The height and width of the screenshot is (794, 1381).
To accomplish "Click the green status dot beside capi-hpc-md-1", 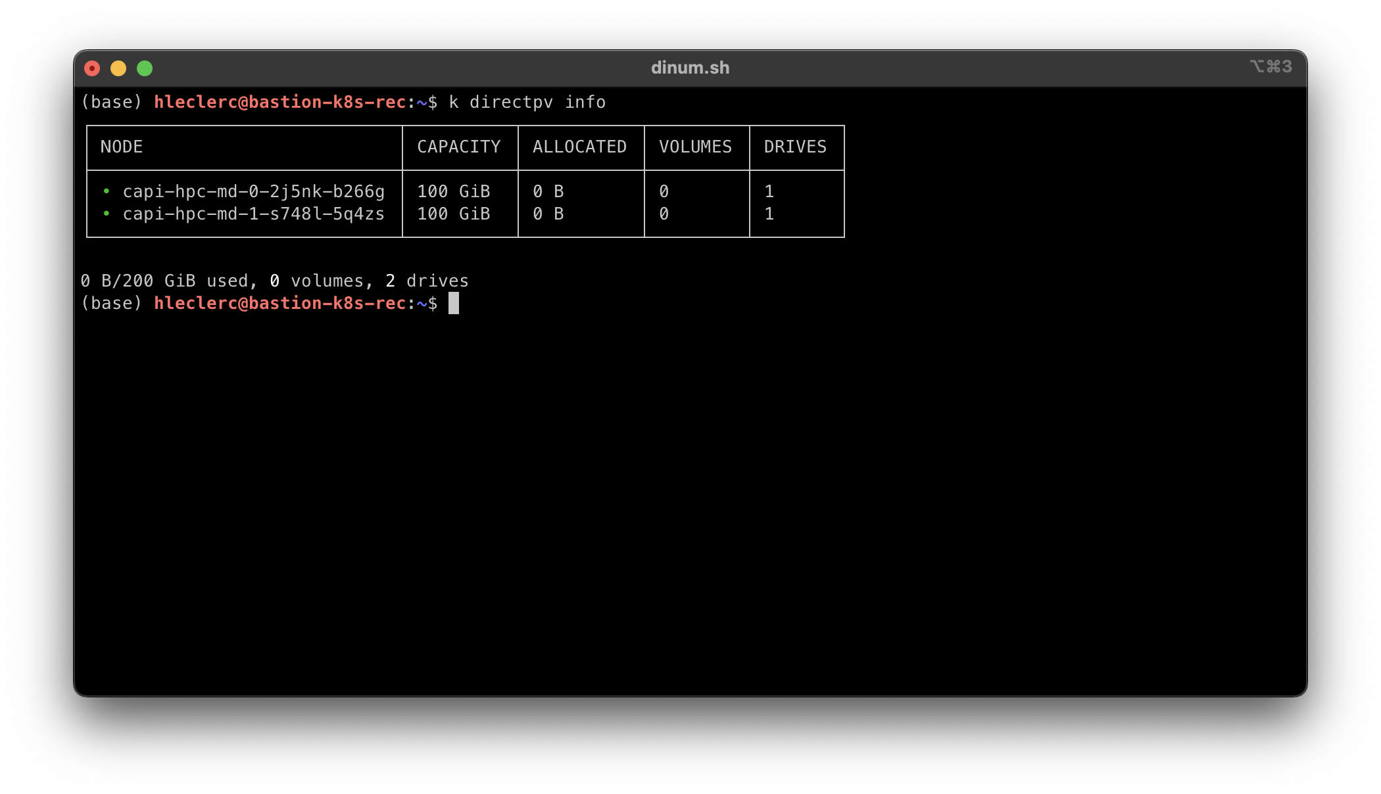I will [107, 214].
